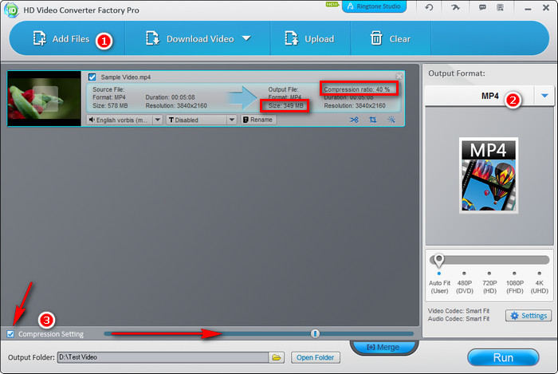
Task: Clear the file list
Action: 391,39
